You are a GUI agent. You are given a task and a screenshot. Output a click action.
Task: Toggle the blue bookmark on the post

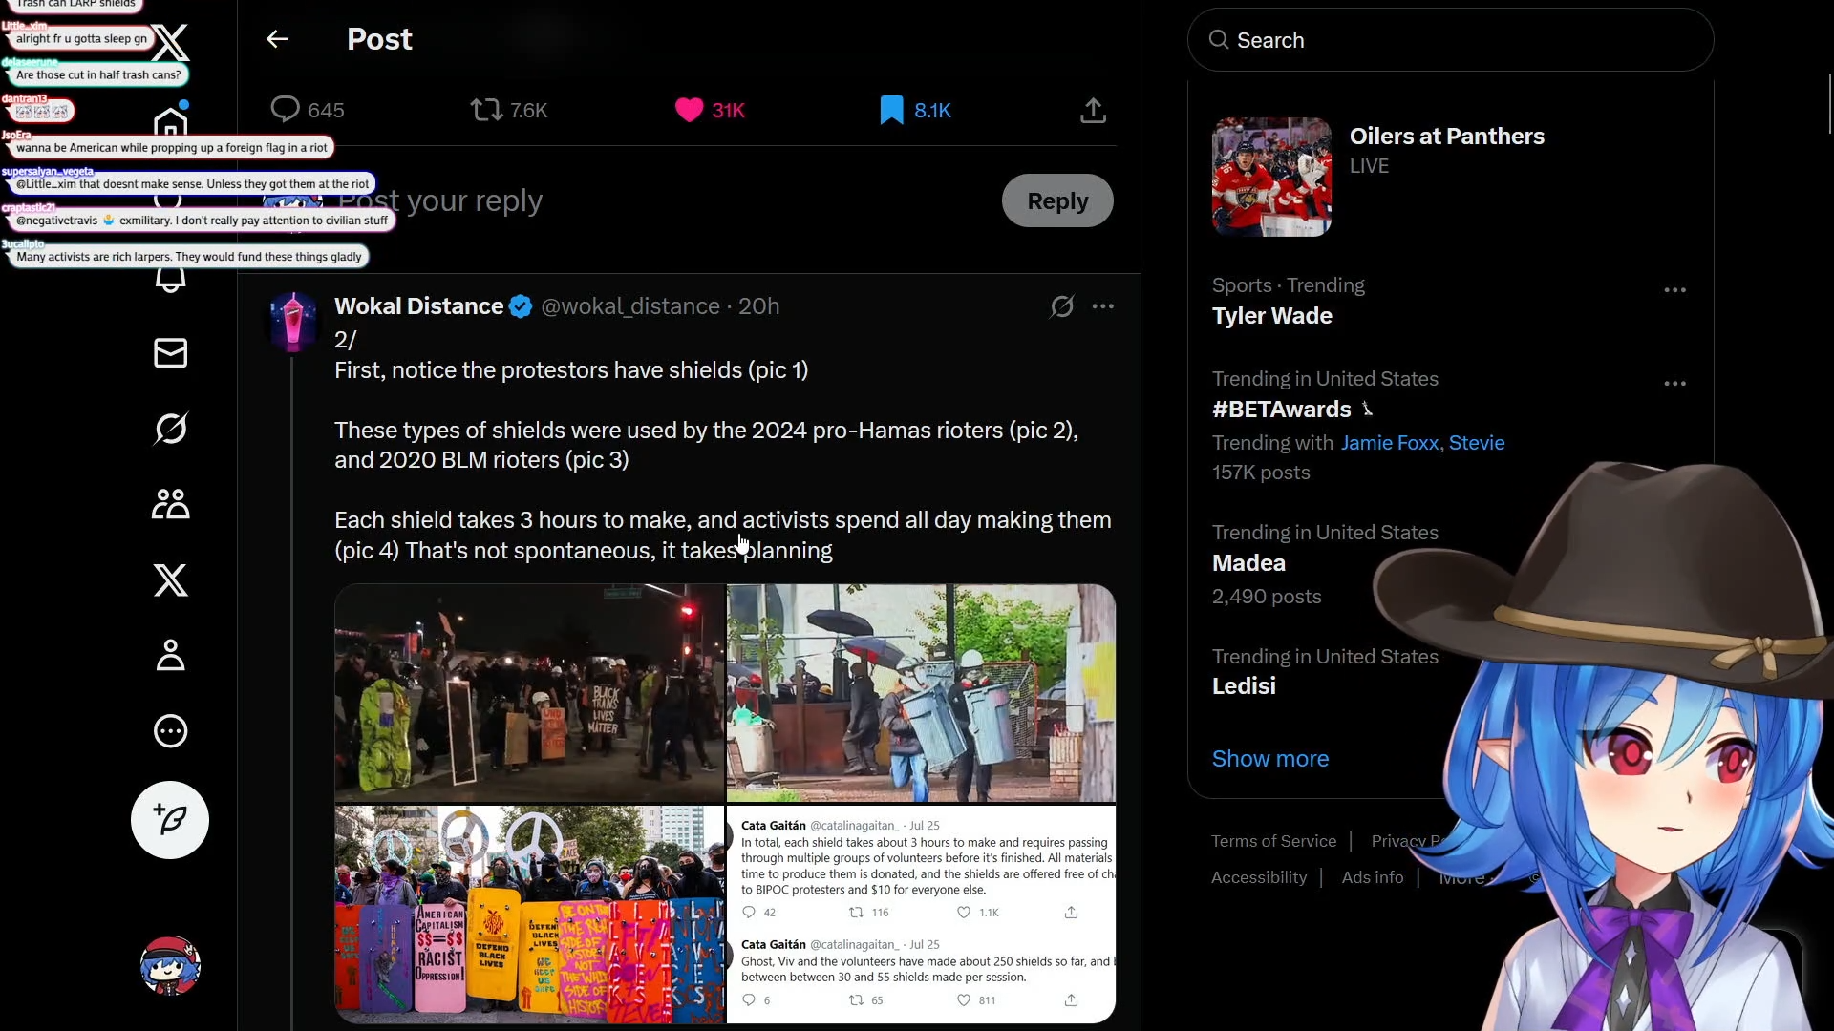(891, 110)
